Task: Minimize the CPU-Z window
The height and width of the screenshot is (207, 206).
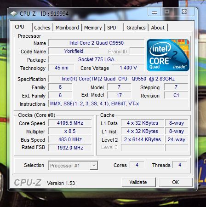Action: [x=154, y=12]
